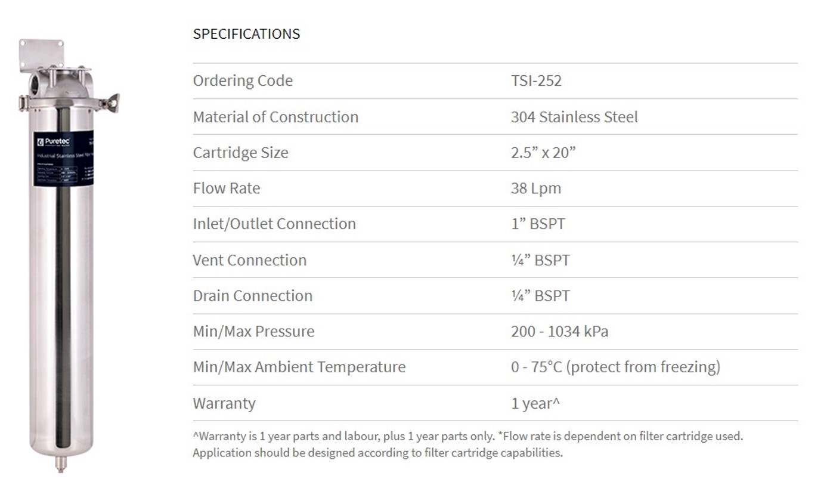833x482 pixels.
Task: Click the 200 - 1034 kPa pressure value
Action: 559,331
